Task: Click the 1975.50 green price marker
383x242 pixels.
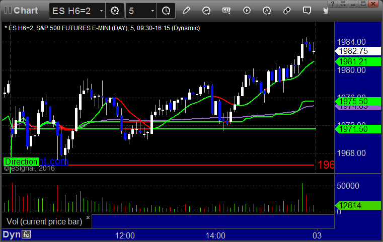Action: tap(358, 101)
